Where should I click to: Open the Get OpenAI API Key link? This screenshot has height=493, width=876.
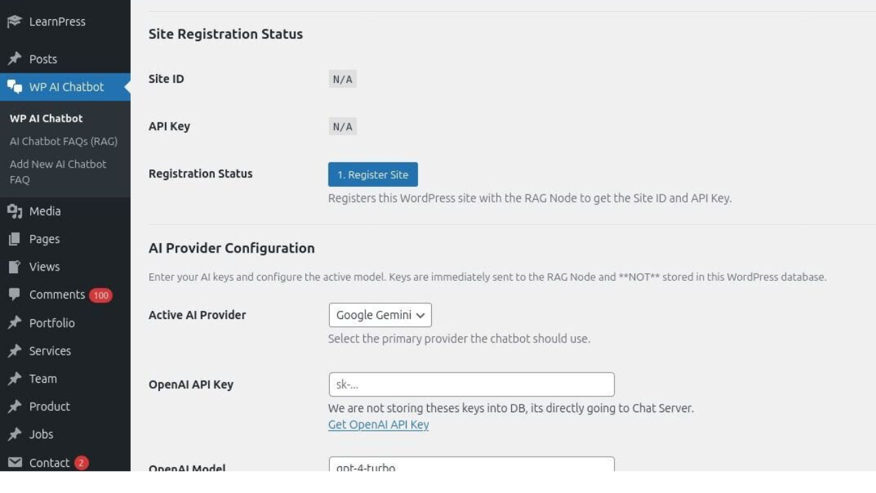pyautogui.click(x=378, y=425)
